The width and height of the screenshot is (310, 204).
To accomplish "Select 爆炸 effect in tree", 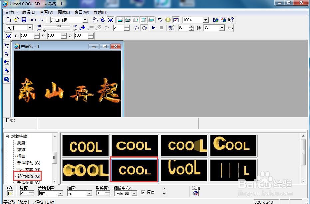I will click(x=21, y=150).
